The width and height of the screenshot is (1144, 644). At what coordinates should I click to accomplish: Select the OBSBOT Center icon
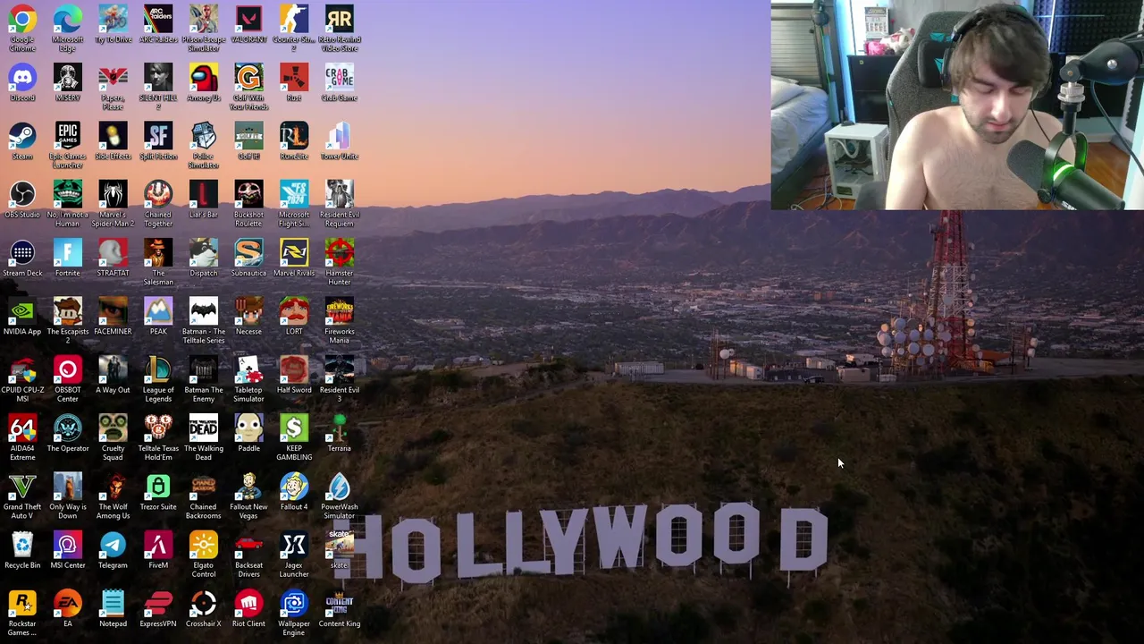pyautogui.click(x=68, y=369)
